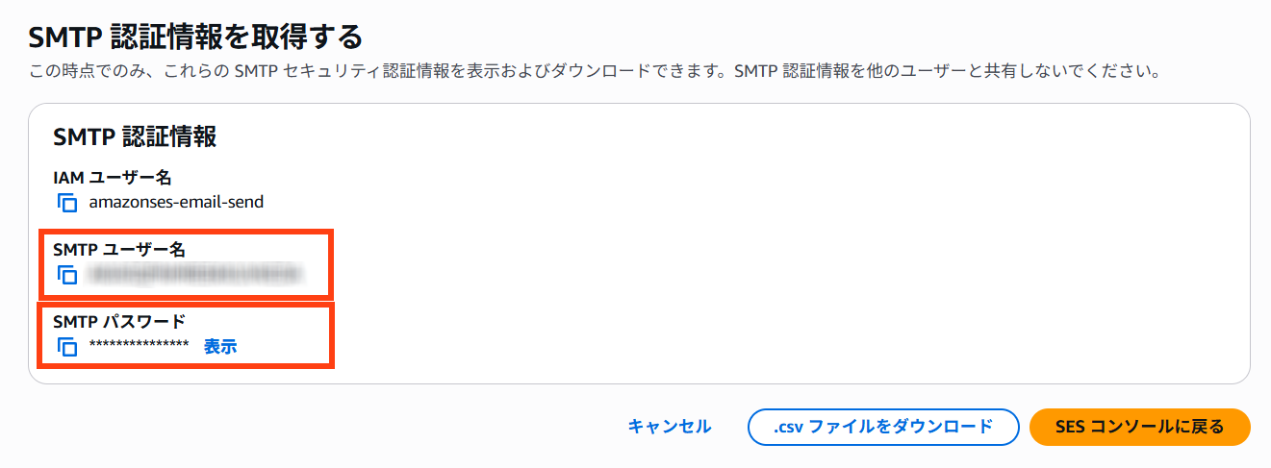Select the SMTP 認証情報 panel heading

[x=135, y=137]
